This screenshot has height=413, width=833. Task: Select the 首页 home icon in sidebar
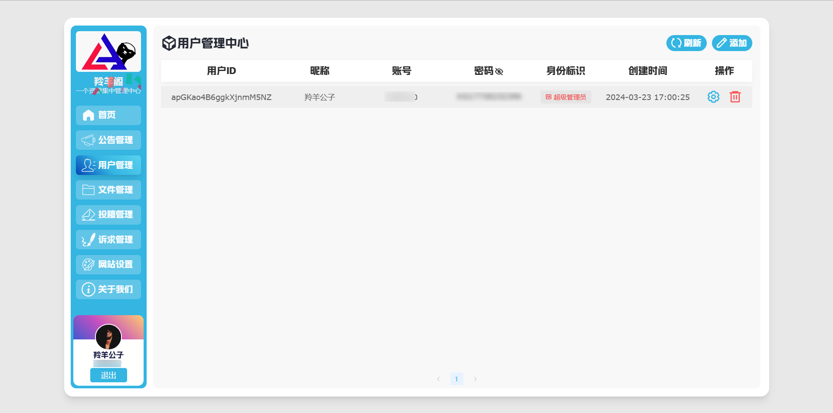click(88, 115)
